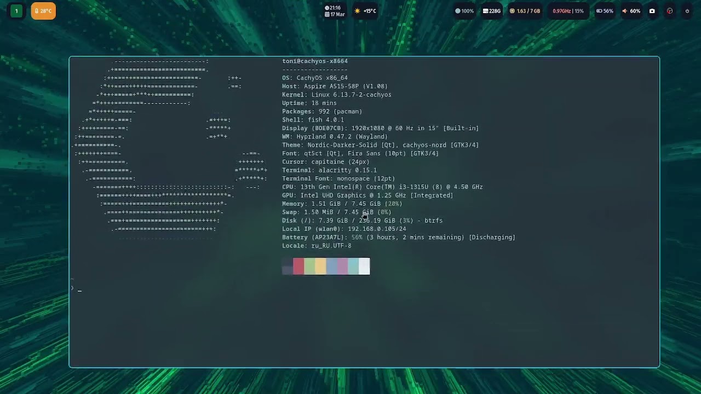
Task: Click the toni@cachyos-x8664 header text
Action: [315, 61]
